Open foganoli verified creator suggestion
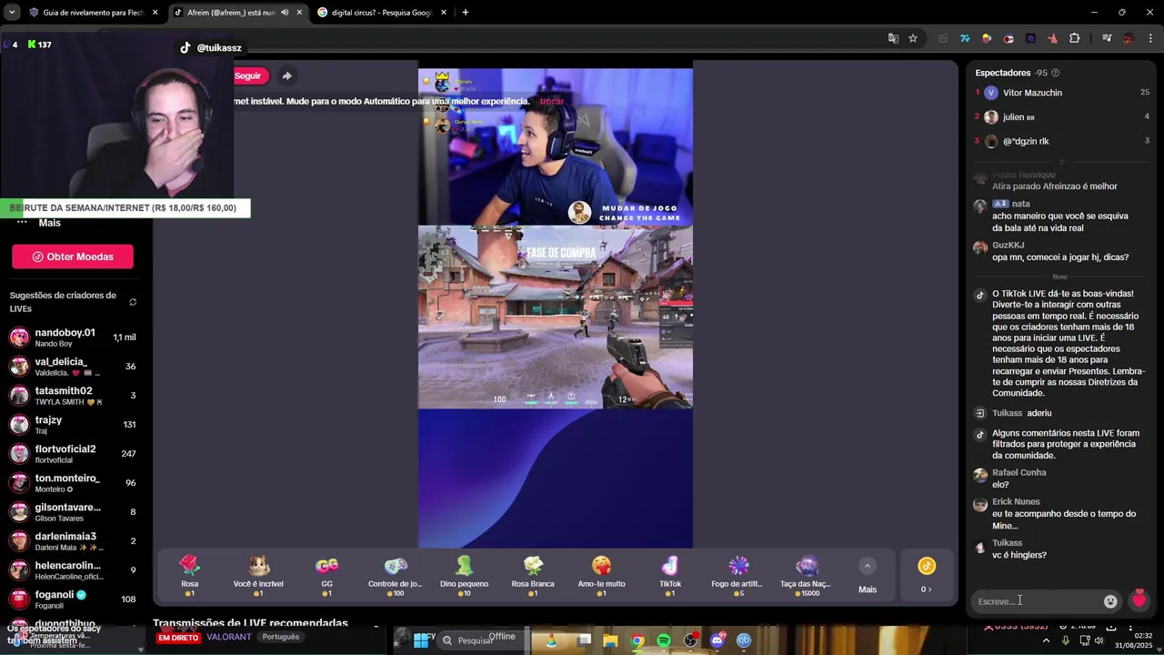The height and width of the screenshot is (655, 1164). coord(73,599)
